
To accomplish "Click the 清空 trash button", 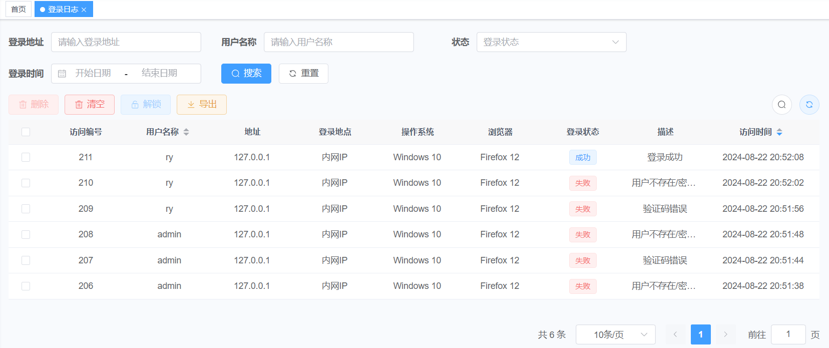I will [x=90, y=105].
